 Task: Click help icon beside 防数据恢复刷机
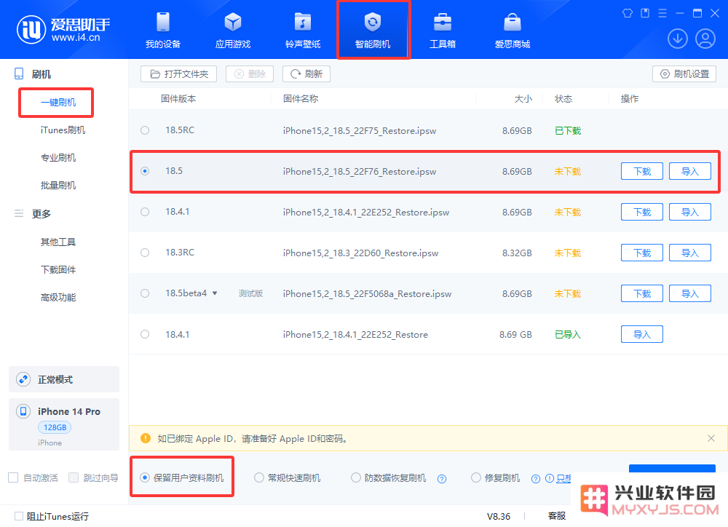(x=442, y=479)
